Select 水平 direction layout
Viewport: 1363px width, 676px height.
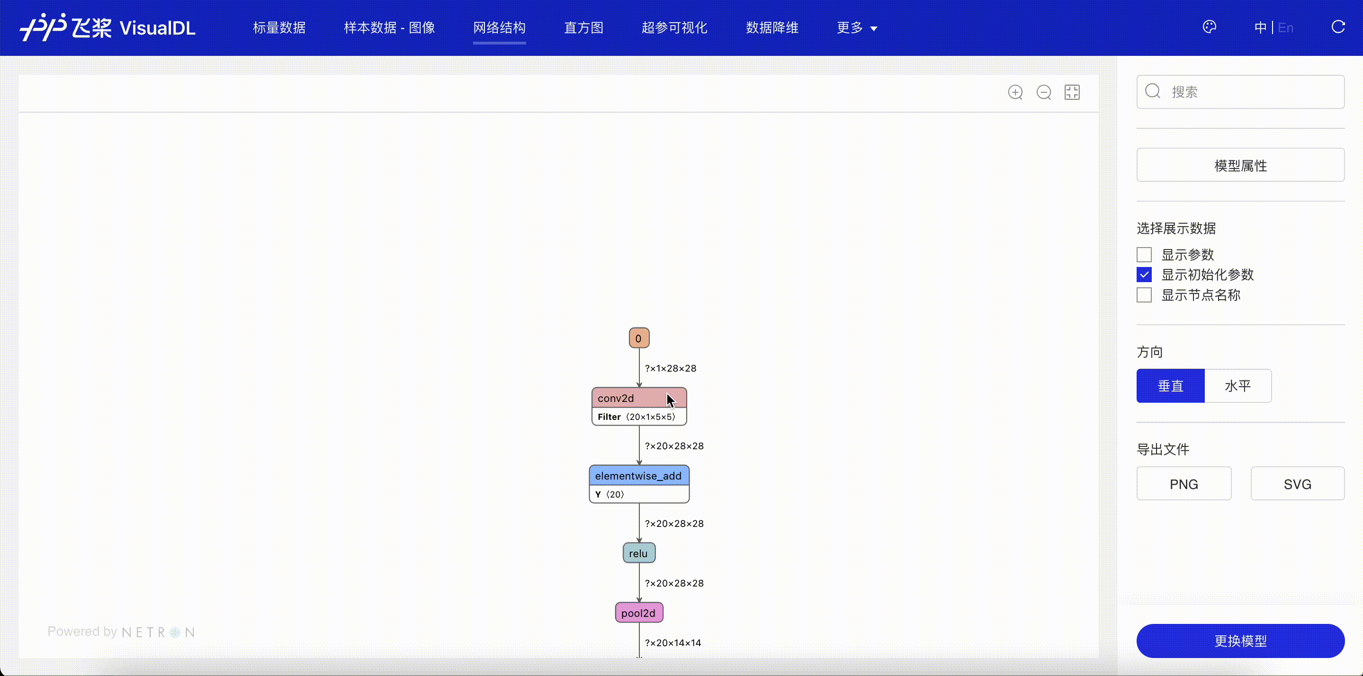1237,386
